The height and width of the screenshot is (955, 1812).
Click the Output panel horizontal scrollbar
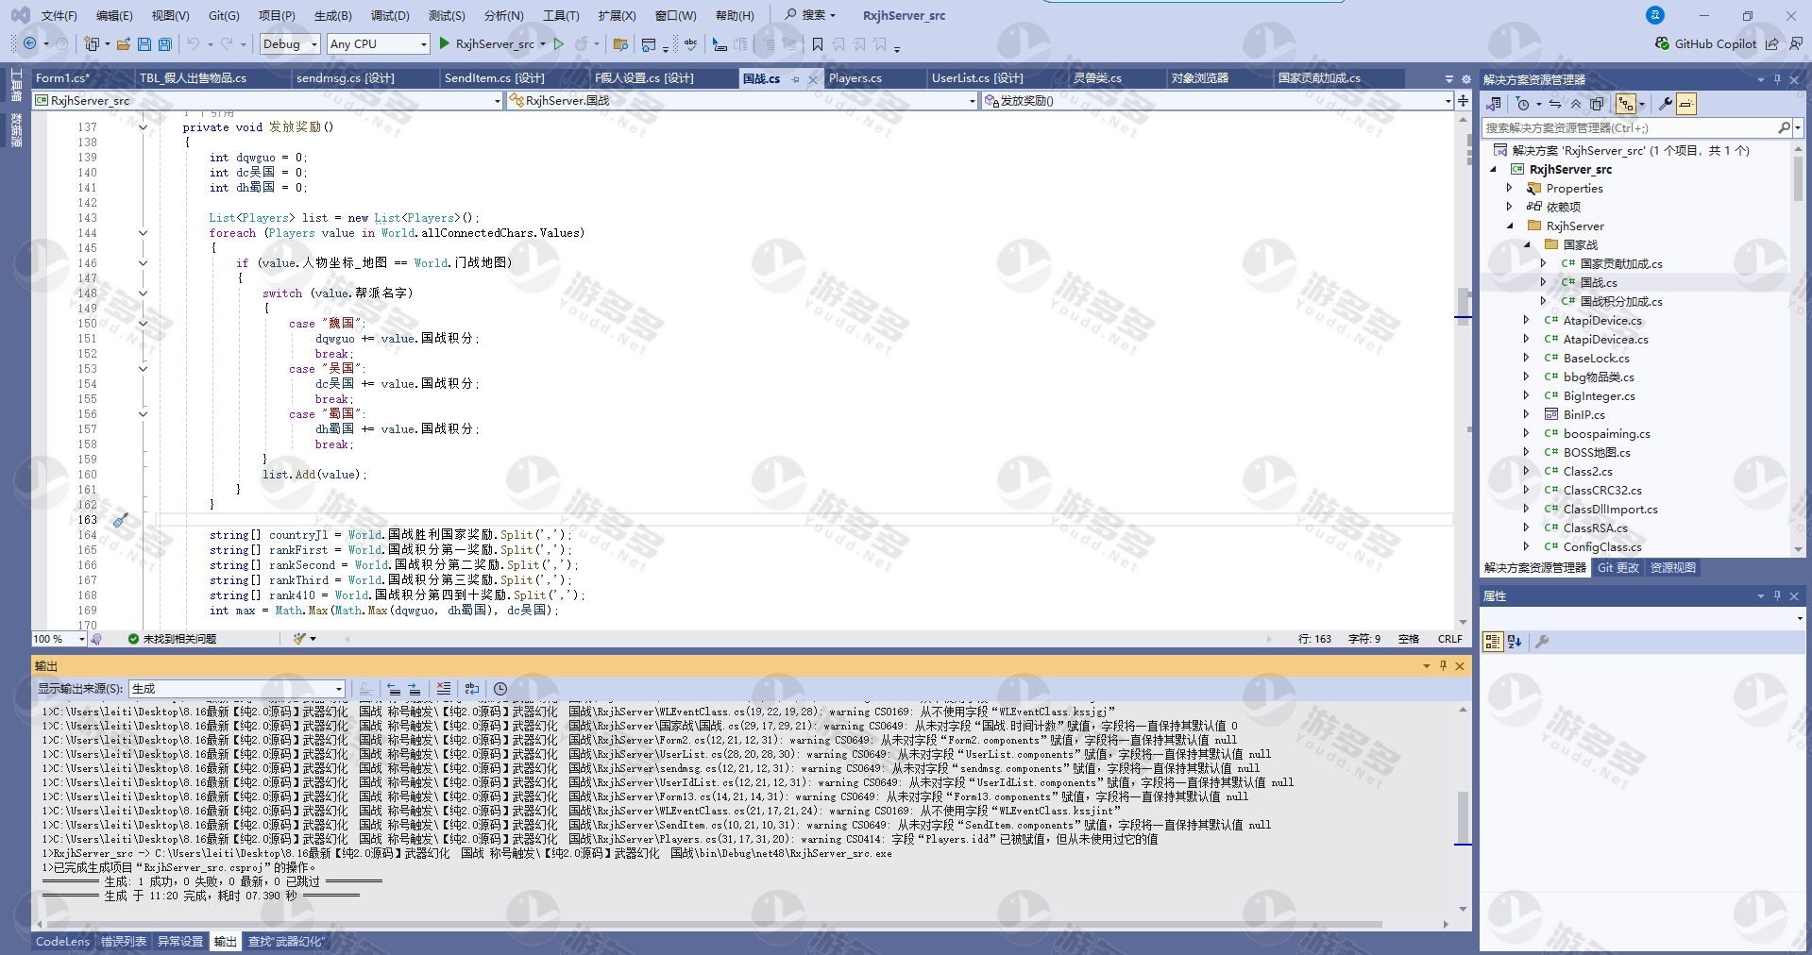pos(742,924)
